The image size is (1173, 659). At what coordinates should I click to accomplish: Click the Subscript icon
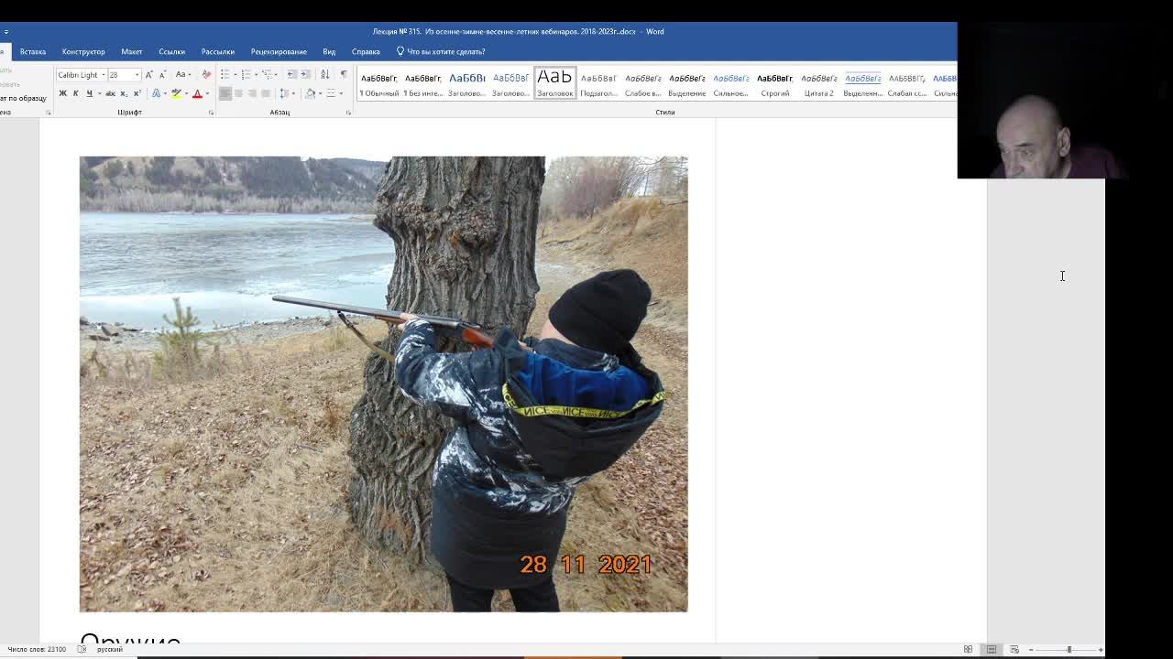tap(126, 93)
